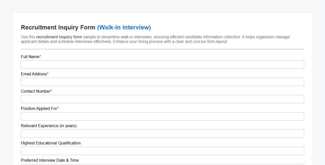Select the Contact Number label

(36, 91)
